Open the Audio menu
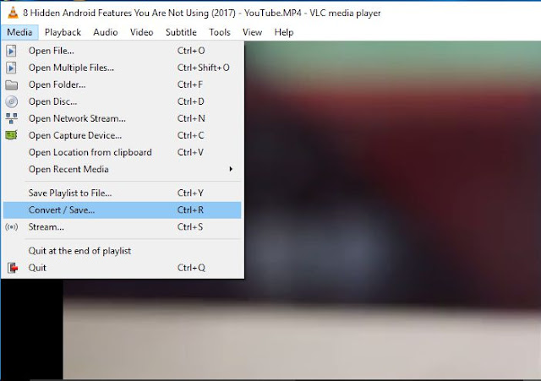Screen dimensions: 541x381 click(x=105, y=32)
